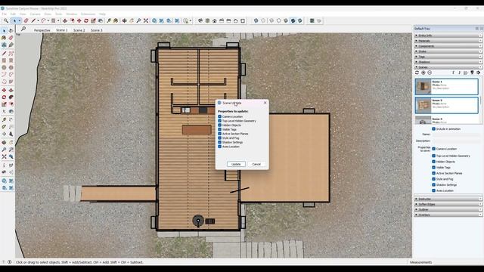
Task: Uncheck Active Section Planes in dialog
Action: coord(220,134)
